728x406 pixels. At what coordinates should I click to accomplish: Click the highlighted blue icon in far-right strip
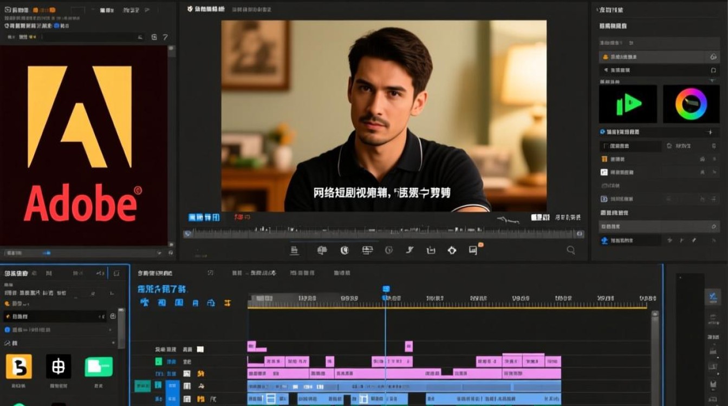(712, 296)
